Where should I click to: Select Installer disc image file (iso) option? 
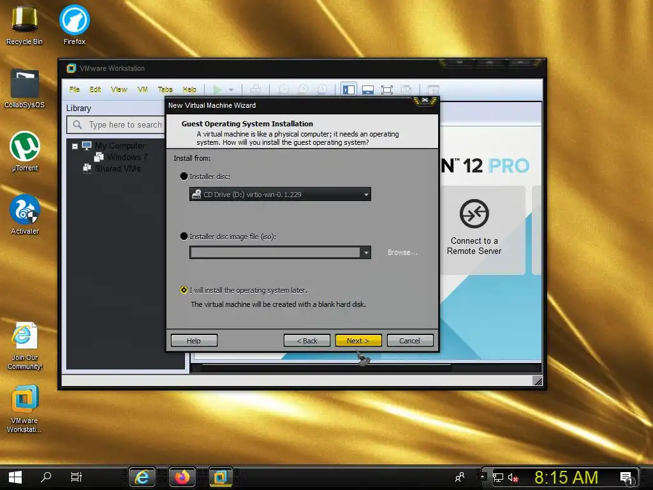(184, 236)
